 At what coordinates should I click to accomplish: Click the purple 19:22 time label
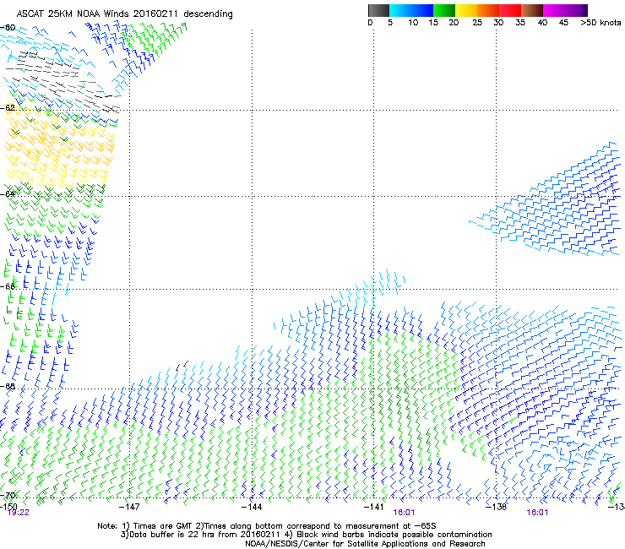pyautogui.click(x=19, y=513)
